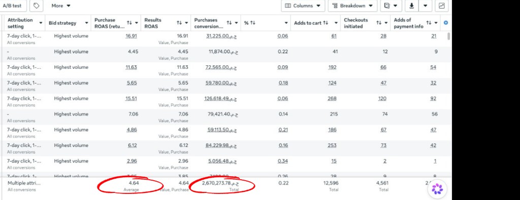The width and height of the screenshot is (520, 200).
Task: Sort by the Purchase ROAS column arrows
Action: (129, 23)
